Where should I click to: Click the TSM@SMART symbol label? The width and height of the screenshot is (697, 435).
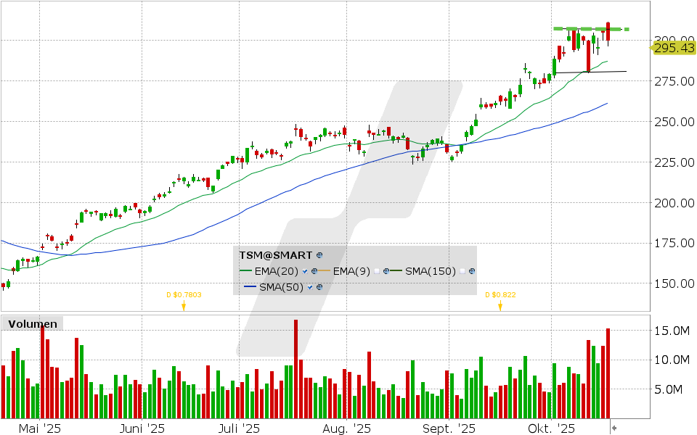276,255
